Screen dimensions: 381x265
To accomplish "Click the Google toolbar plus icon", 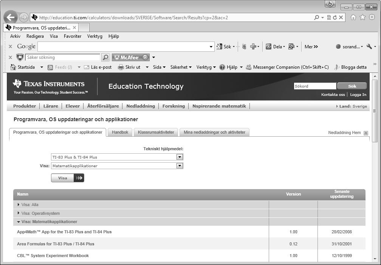I will pyautogui.click(x=253, y=46).
